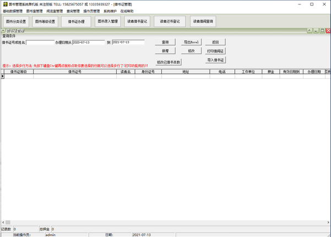Open 图书等级设置 from the toolbar

pyautogui.click(x=45, y=21)
